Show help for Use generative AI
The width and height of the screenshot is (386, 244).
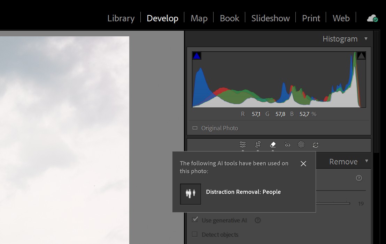[x=258, y=220]
